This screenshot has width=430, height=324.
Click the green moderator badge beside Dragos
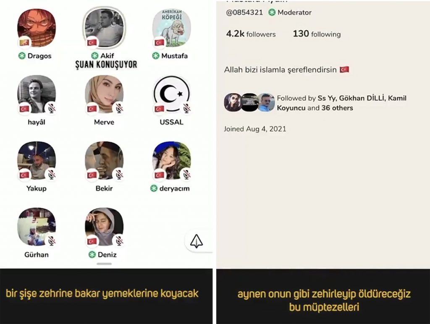[x=22, y=56]
